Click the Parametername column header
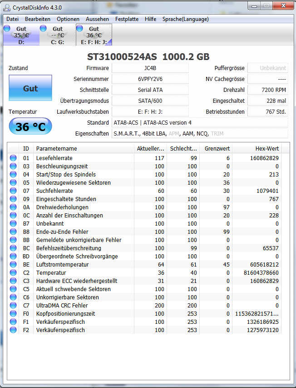Screen dimensions: 296x388 (x=84, y=148)
